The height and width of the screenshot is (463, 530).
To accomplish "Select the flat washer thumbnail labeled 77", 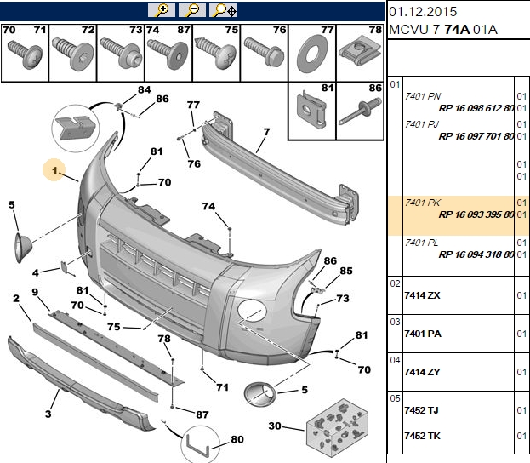I will 312,53.
